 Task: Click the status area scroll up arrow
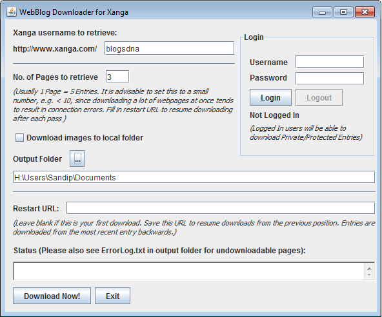click(369, 269)
